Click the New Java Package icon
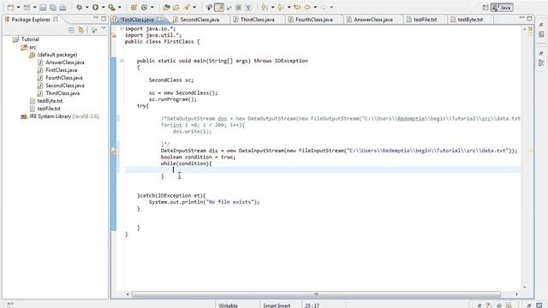The height and width of the screenshot is (308, 548). [134, 7]
